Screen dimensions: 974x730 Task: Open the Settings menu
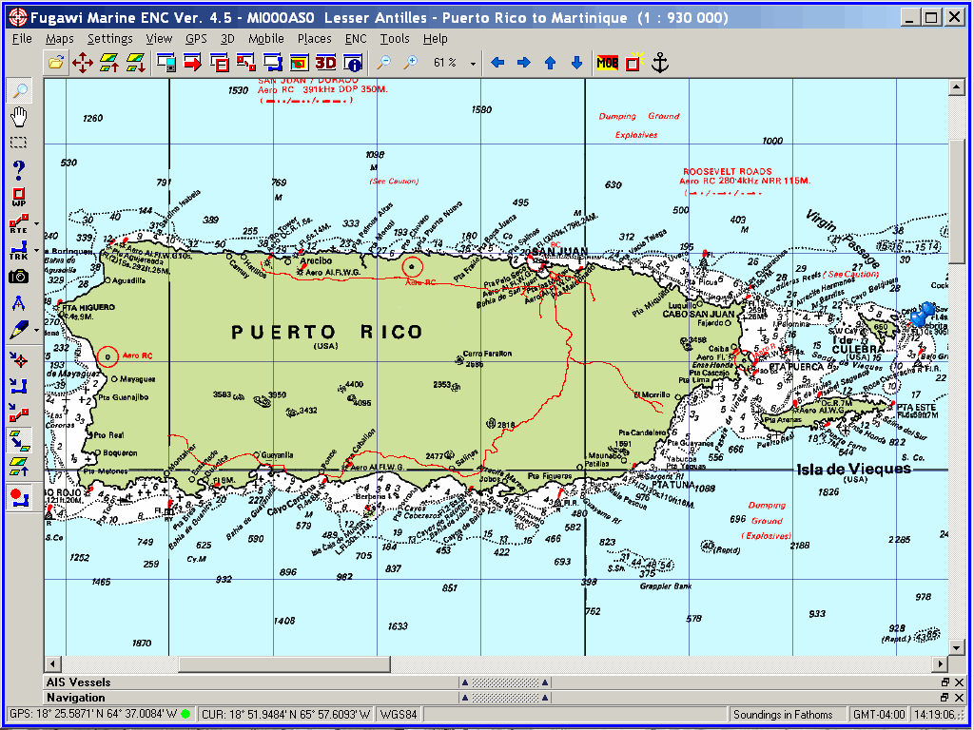[110, 38]
